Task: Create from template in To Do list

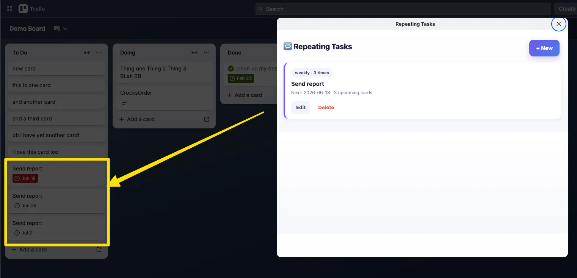Action: (99, 250)
